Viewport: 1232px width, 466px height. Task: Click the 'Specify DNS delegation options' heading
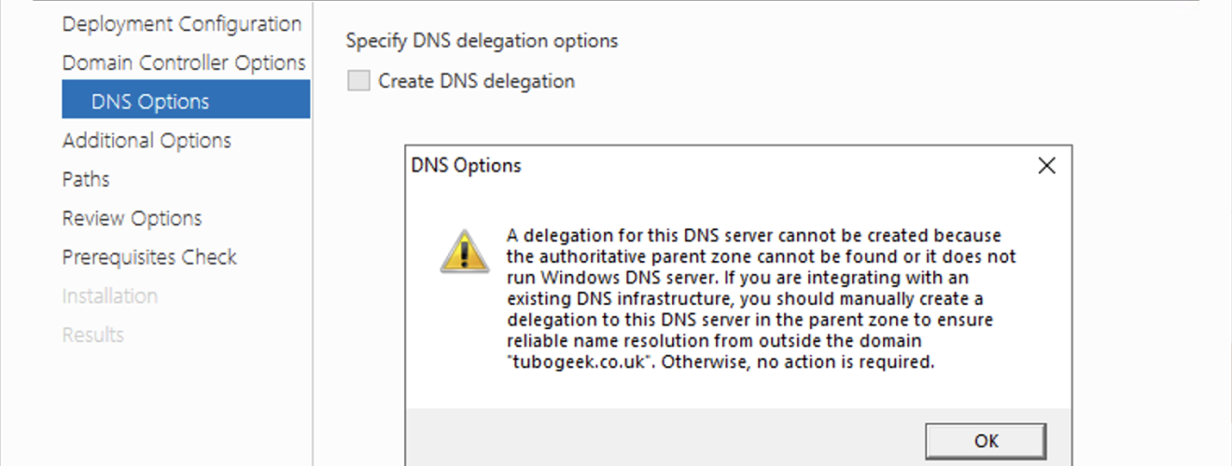click(482, 41)
